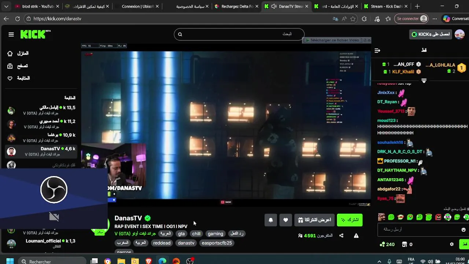Click the اعرض اشتراكا gift sub button
Image resolution: width=469 pixels, height=264 pixels.
[x=314, y=220]
